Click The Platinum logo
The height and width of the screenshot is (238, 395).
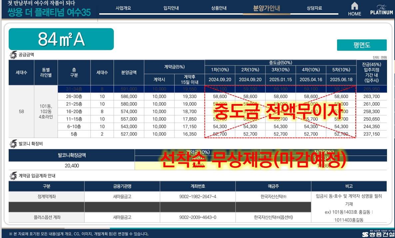click(381, 10)
